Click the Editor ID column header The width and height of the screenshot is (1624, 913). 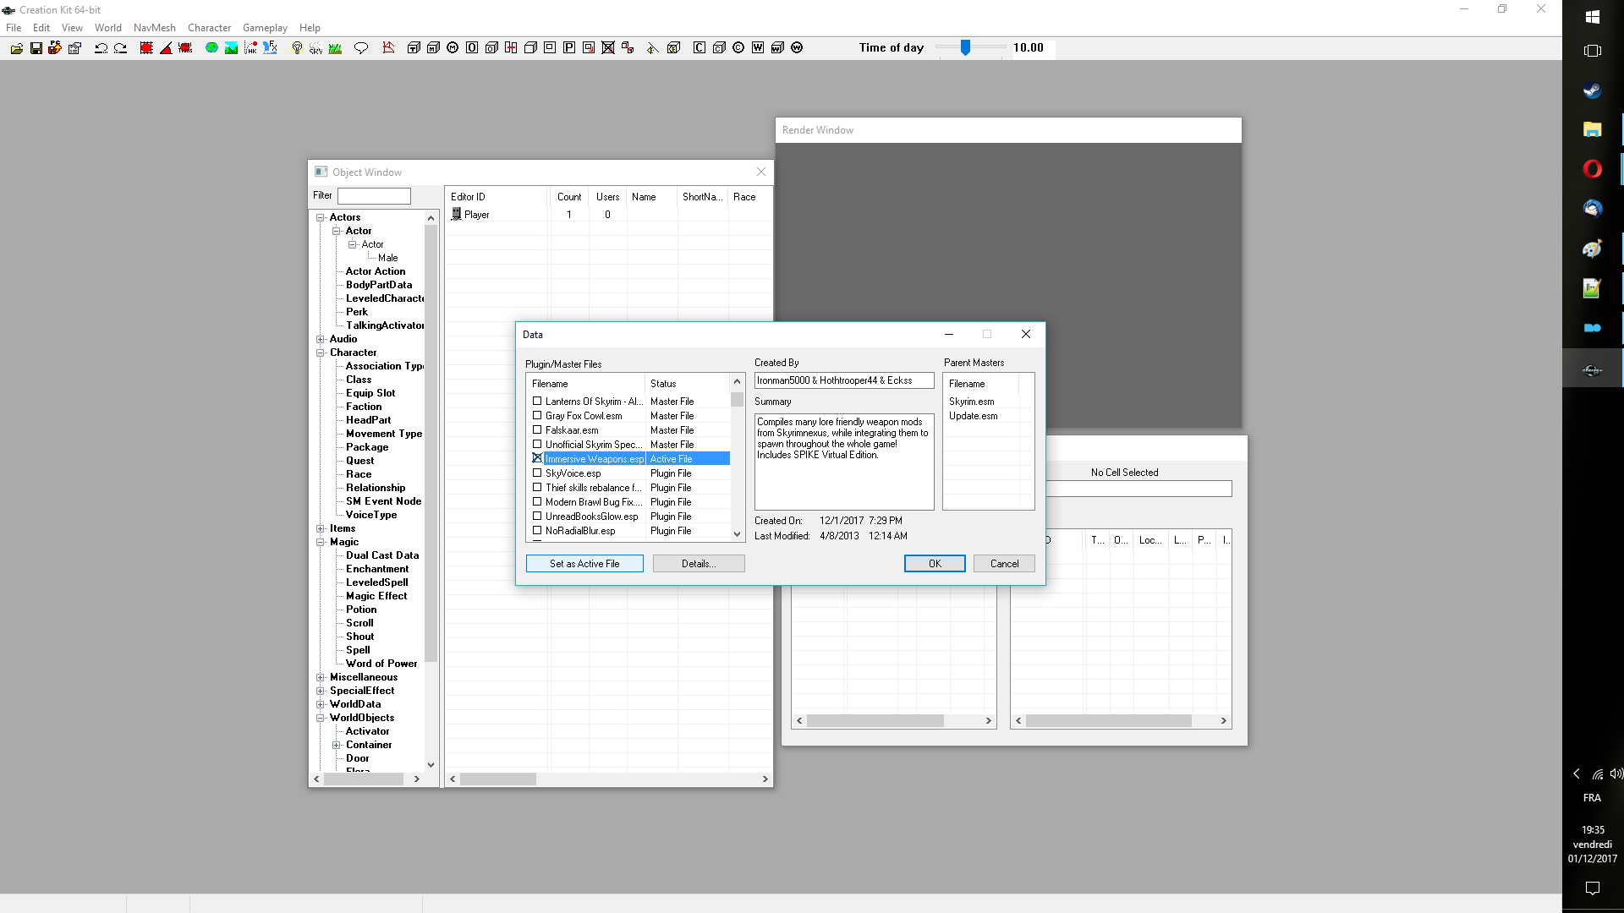coord(497,197)
